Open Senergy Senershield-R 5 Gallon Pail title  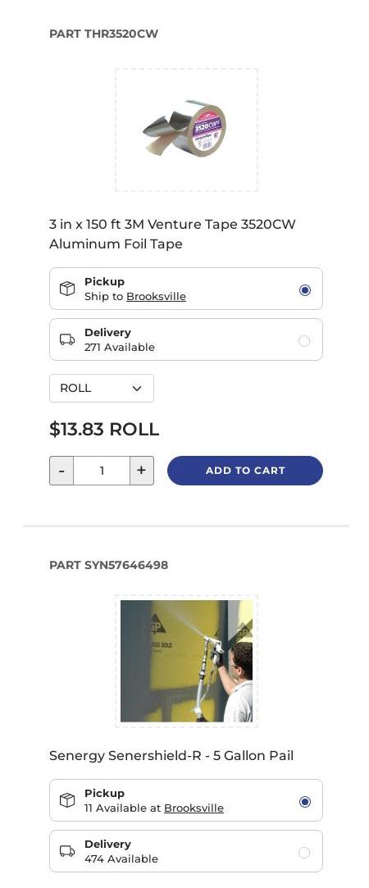[171, 755]
